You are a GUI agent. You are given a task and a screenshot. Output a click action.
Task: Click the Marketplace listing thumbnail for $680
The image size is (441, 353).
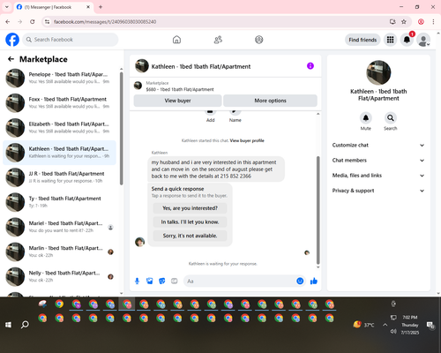tap(138, 86)
